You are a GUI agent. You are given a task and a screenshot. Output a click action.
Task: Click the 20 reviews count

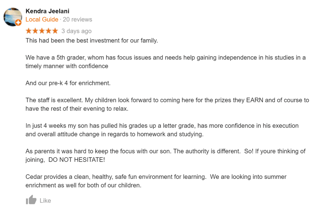77,19
